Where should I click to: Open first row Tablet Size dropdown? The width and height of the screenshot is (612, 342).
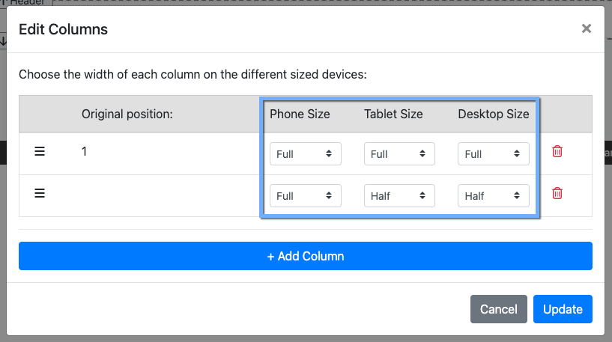pyautogui.click(x=399, y=154)
